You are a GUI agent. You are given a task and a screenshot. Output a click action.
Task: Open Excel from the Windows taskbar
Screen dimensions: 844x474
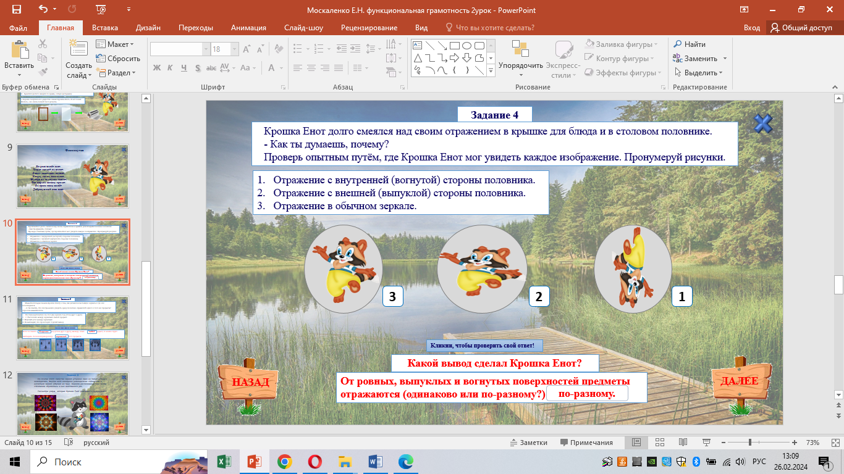[x=224, y=461]
